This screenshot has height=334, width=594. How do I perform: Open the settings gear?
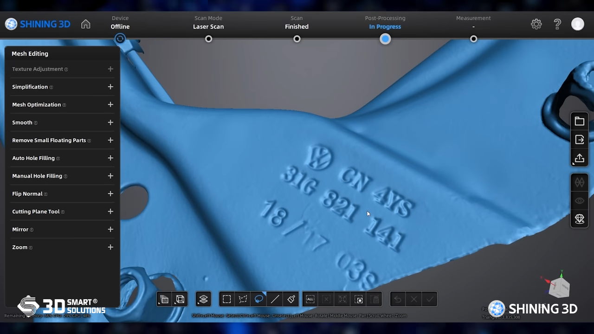point(536,24)
